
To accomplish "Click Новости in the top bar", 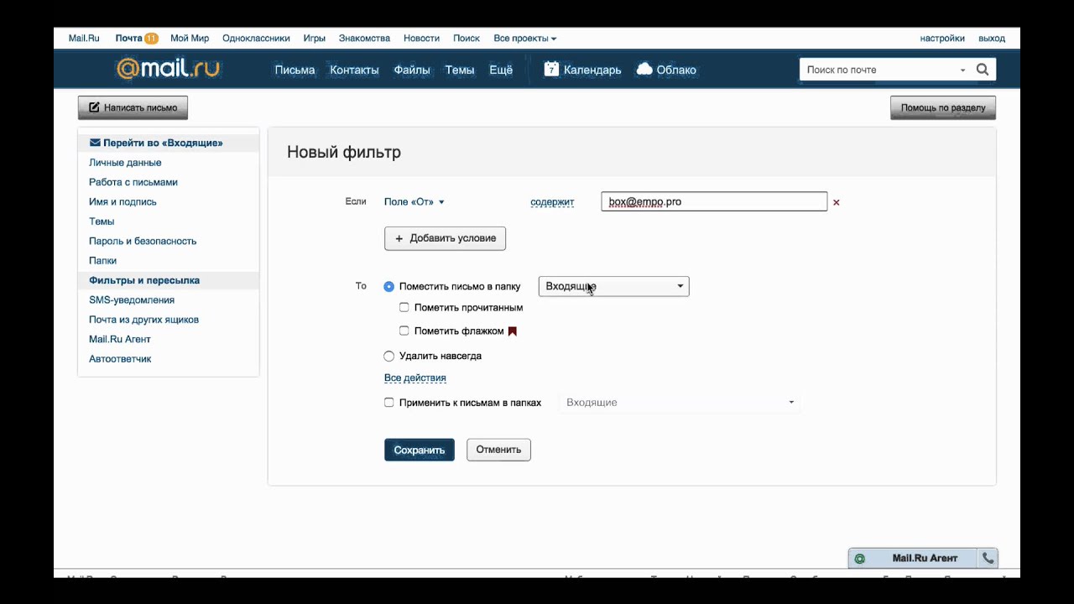I will tap(421, 39).
